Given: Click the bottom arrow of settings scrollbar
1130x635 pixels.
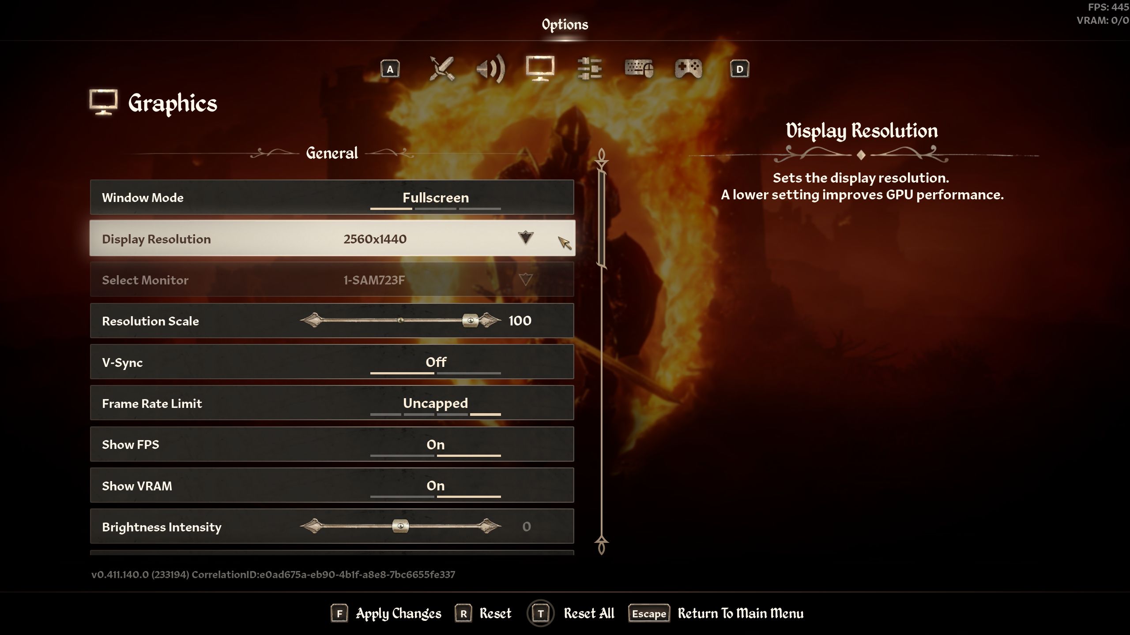Looking at the screenshot, I should [x=601, y=545].
